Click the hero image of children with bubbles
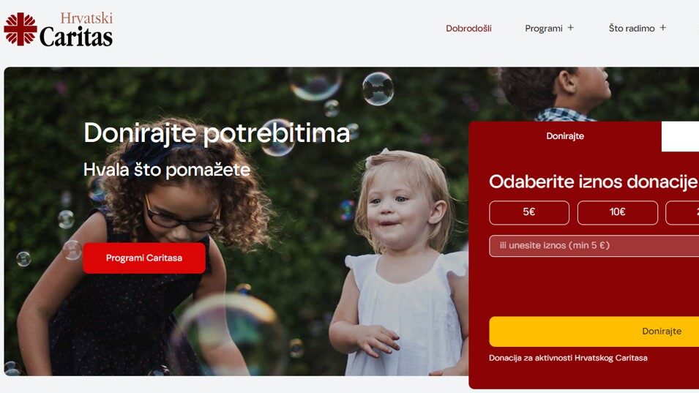The height and width of the screenshot is (393, 699). [236, 222]
